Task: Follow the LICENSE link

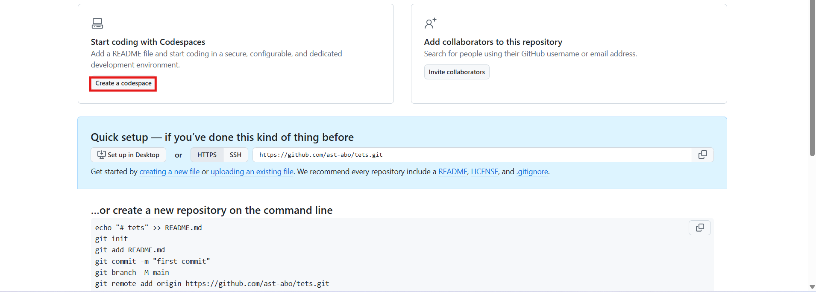Action: 484,172
